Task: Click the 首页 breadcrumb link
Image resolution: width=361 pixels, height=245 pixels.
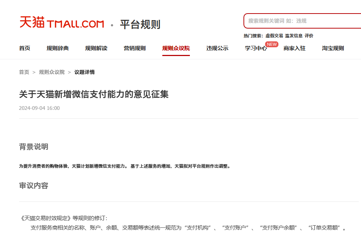Action: pos(24,72)
